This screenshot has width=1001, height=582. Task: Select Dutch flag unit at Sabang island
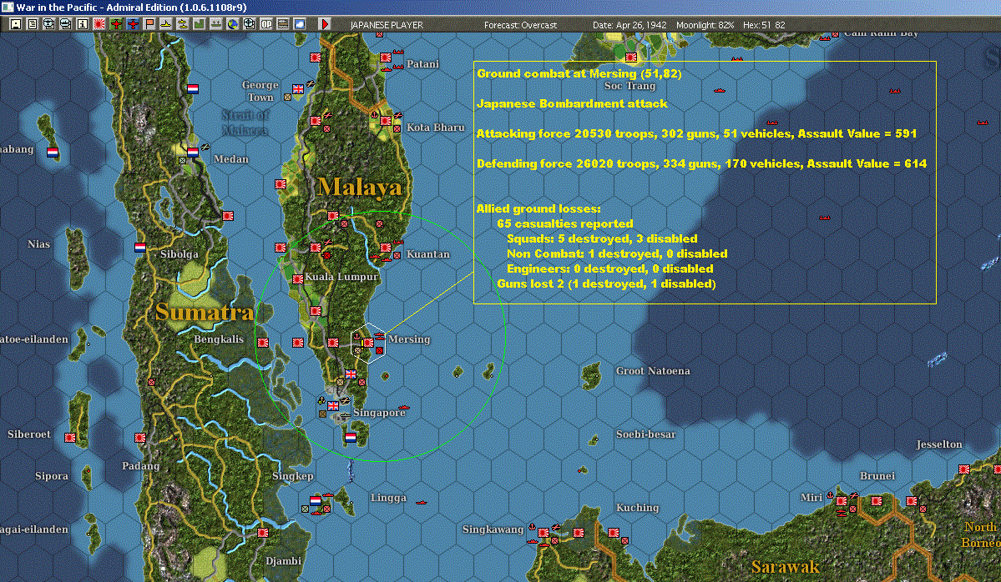coord(53,153)
